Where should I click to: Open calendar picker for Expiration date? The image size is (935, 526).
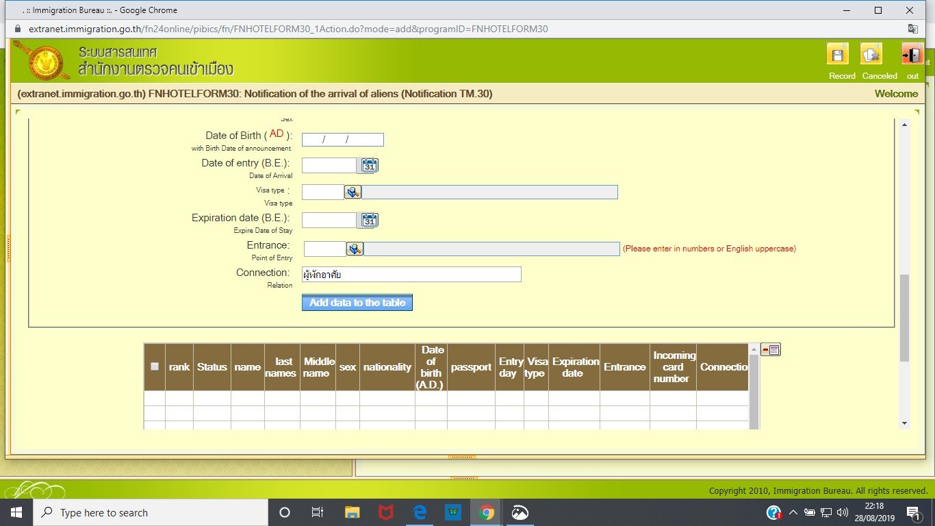(370, 220)
